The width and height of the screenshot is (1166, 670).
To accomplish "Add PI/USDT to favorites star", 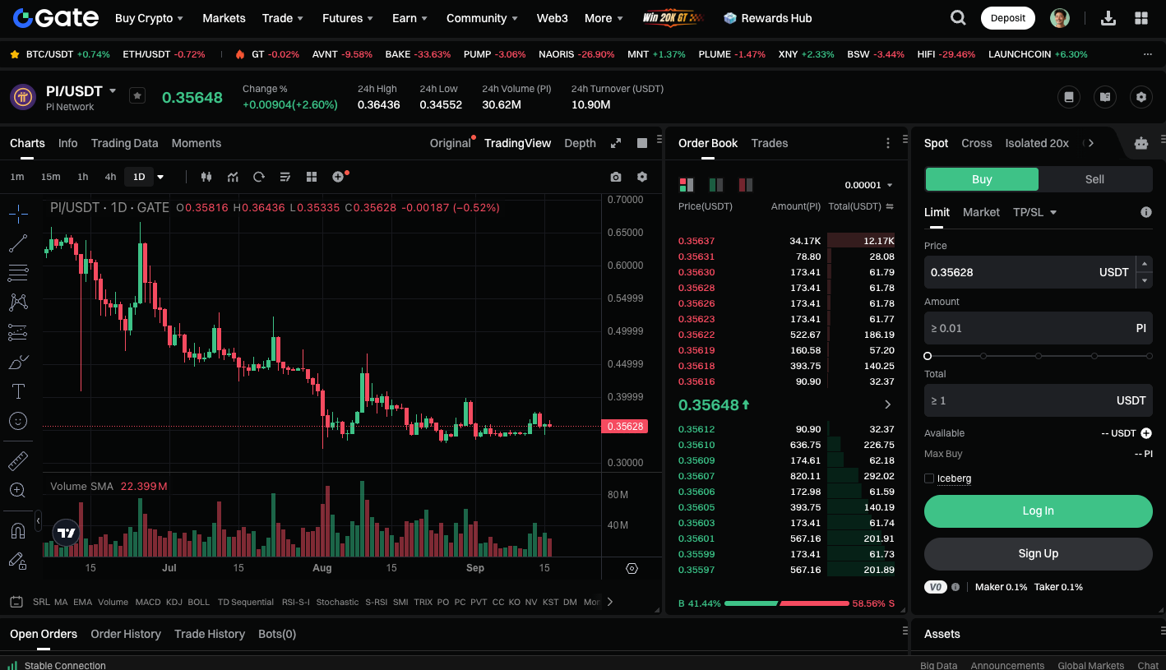I will point(137,95).
